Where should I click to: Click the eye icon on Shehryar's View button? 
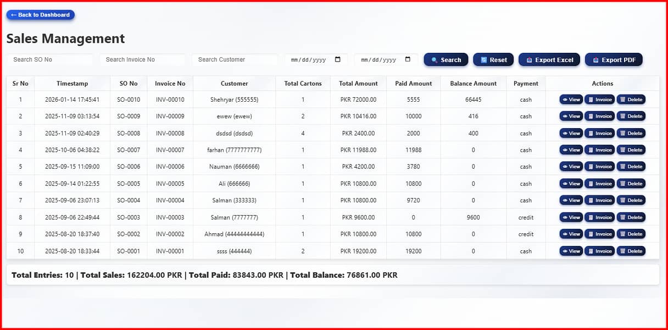tap(565, 100)
